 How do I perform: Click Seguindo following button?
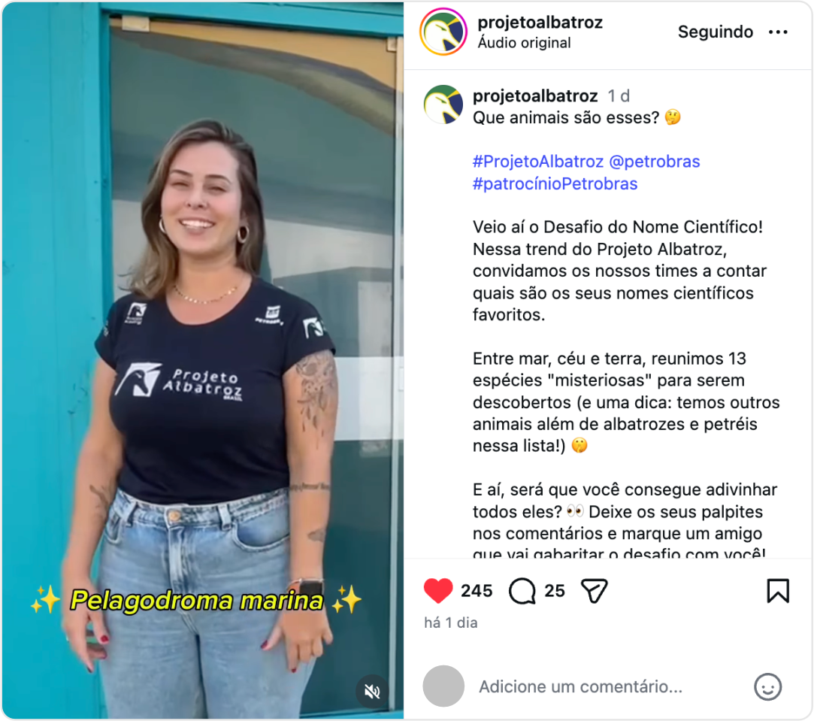click(x=715, y=32)
